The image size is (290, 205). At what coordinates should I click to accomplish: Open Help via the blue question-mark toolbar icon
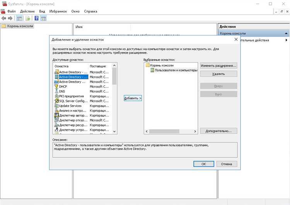[x=37, y=18]
